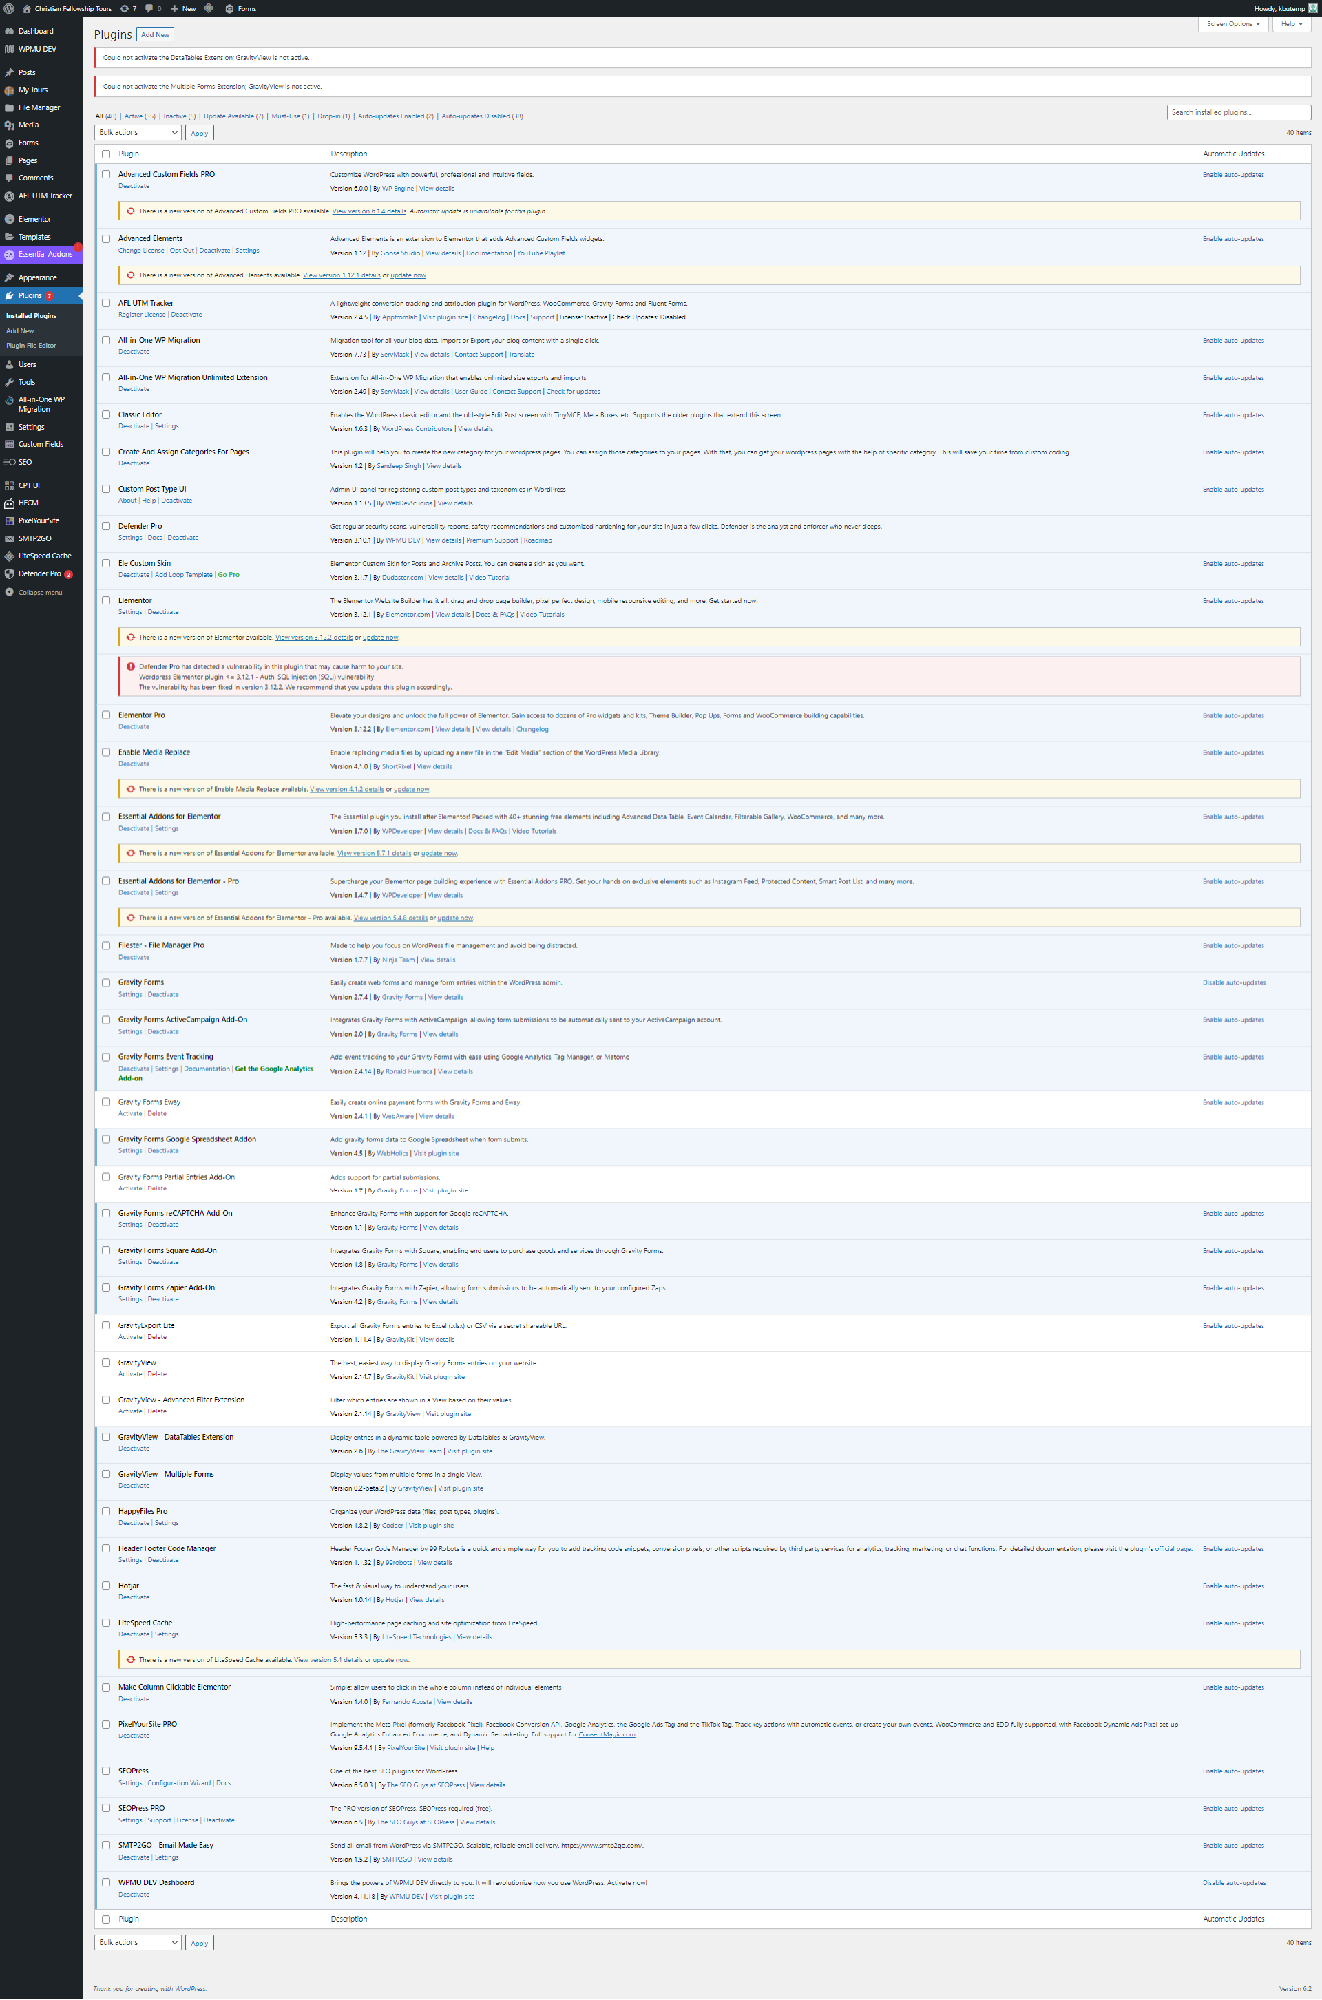Click the updates icon in admin bar

click(x=125, y=8)
